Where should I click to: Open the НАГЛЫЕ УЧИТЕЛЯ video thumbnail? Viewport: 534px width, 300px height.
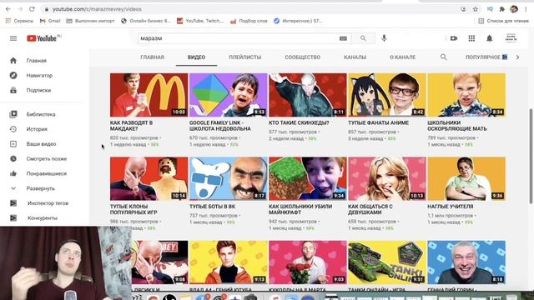[x=466, y=178]
